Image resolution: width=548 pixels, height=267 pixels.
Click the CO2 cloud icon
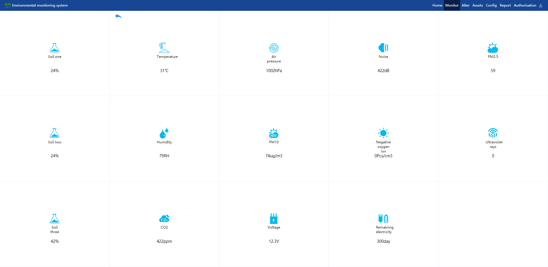coord(164,219)
